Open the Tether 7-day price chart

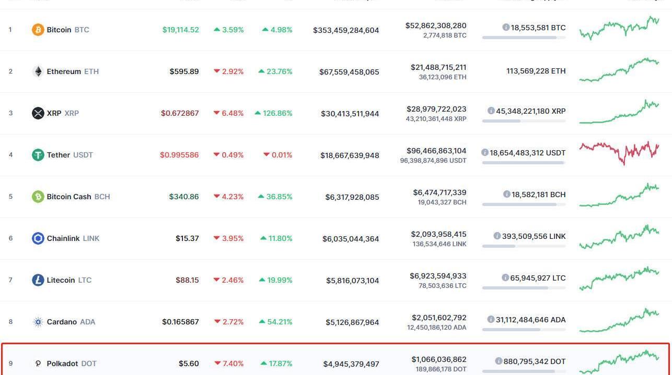[x=619, y=152]
